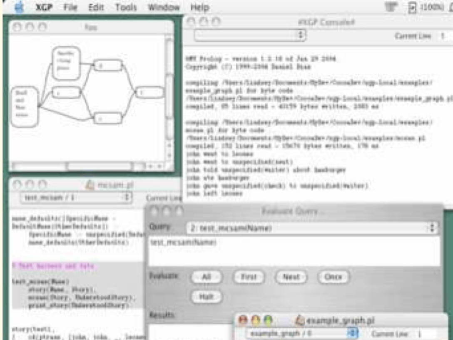Select the top rounded graph node in Foo window

point(66,63)
